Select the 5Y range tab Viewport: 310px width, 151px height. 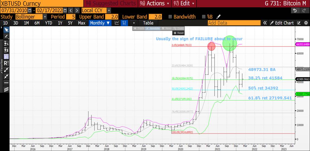[70, 23]
